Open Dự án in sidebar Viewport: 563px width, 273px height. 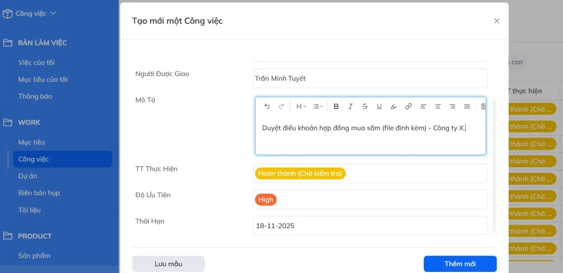27,176
